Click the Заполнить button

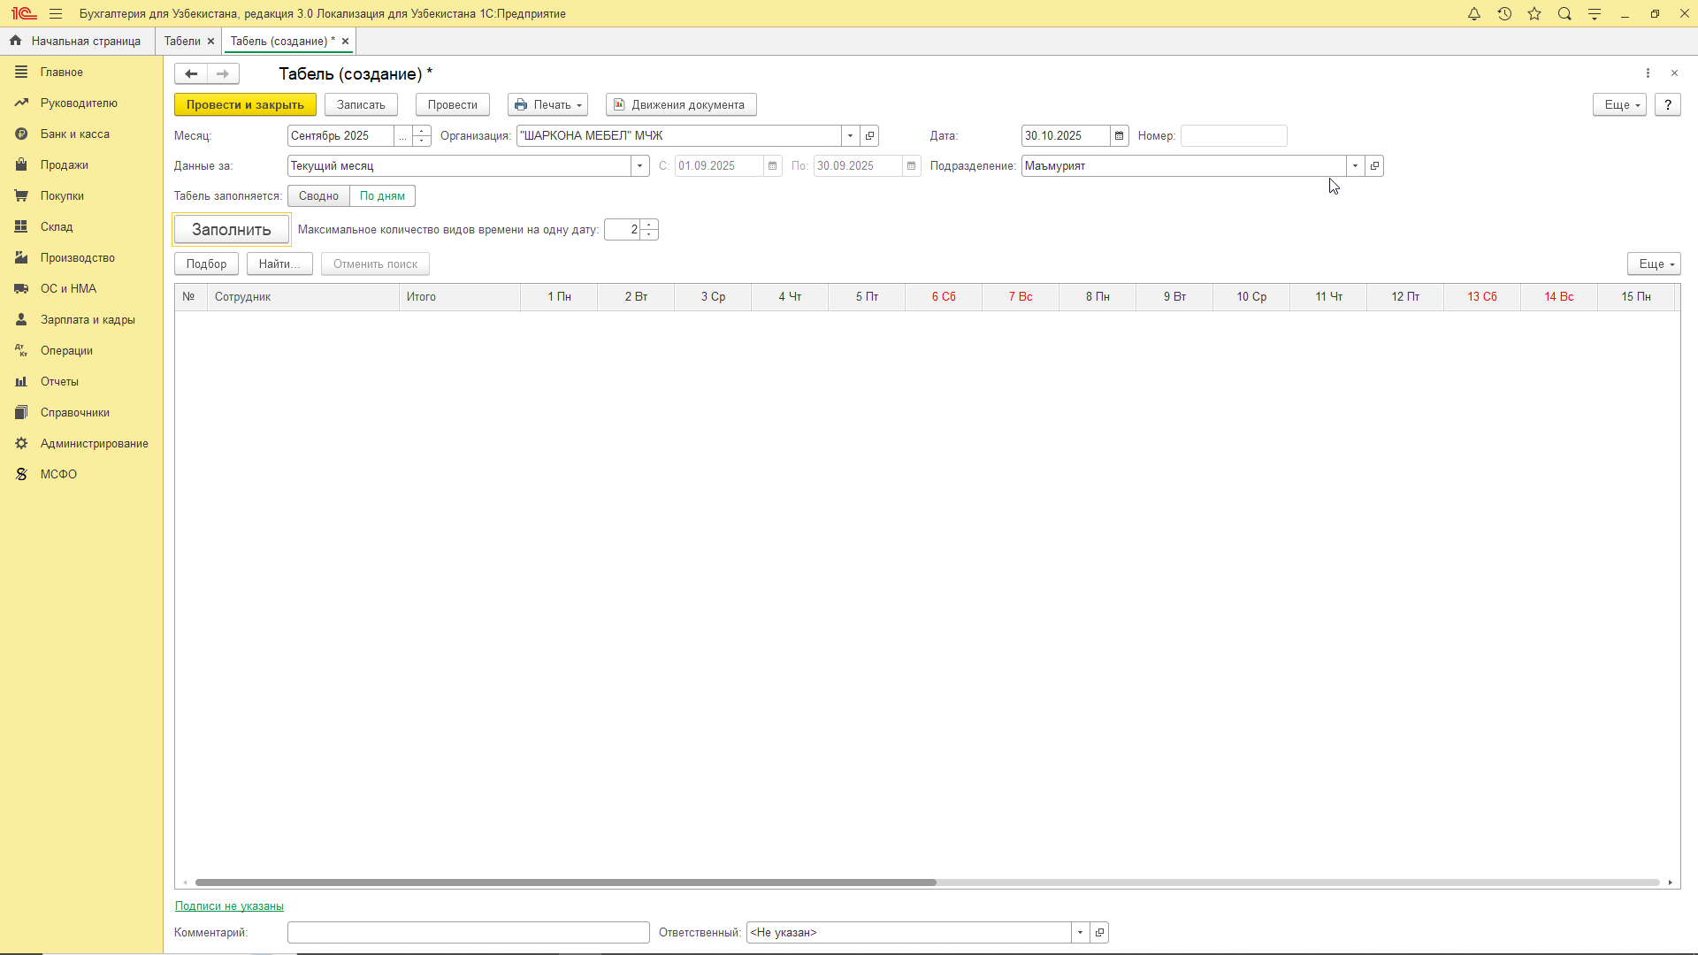point(231,230)
